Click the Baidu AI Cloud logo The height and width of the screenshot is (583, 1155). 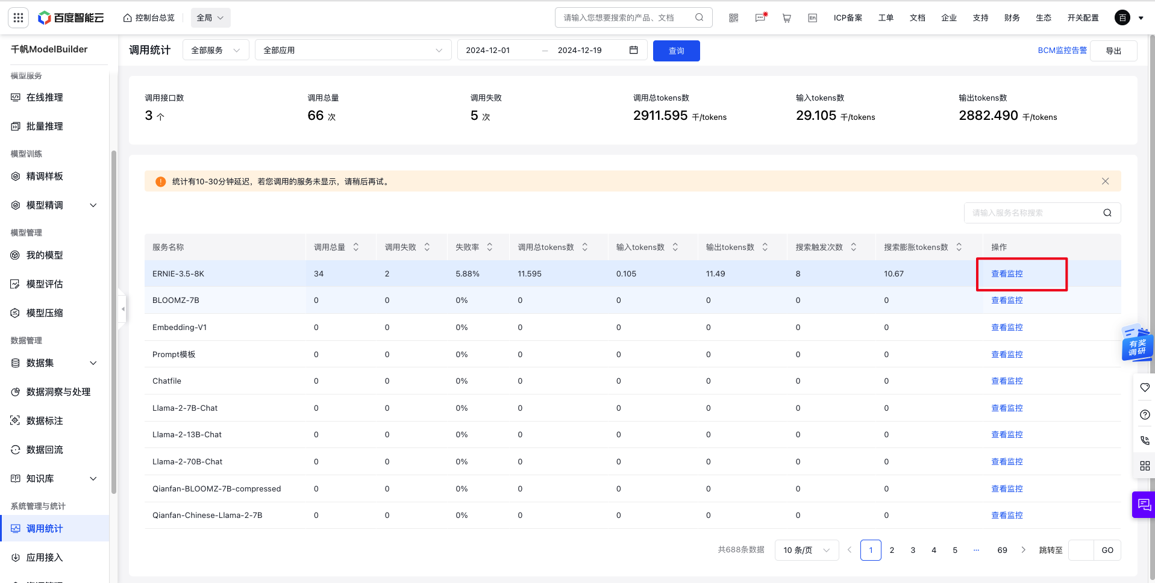[70, 18]
